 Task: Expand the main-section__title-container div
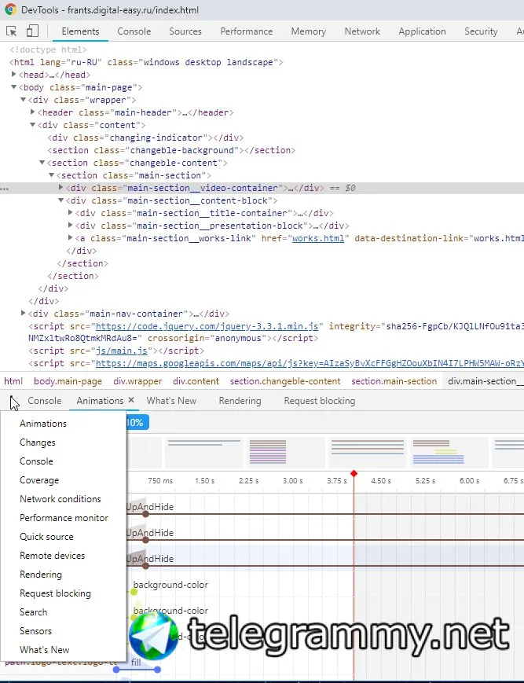pos(71,212)
